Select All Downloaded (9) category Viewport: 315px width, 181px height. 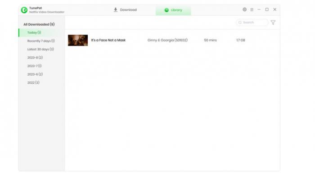point(39,24)
